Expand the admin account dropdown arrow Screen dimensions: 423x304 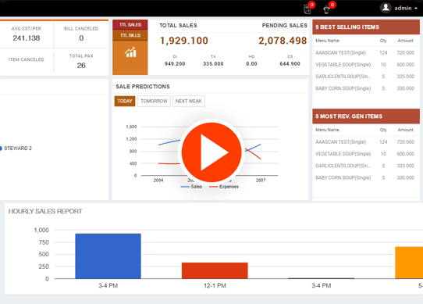(x=416, y=9)
